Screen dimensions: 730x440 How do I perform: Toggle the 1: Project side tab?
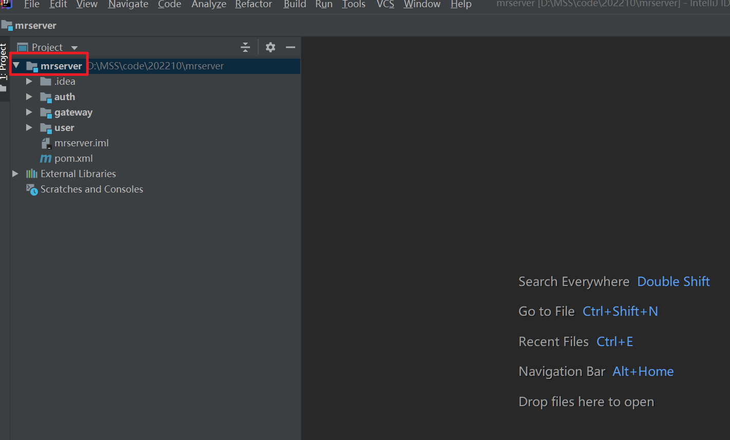pos(4,62)
